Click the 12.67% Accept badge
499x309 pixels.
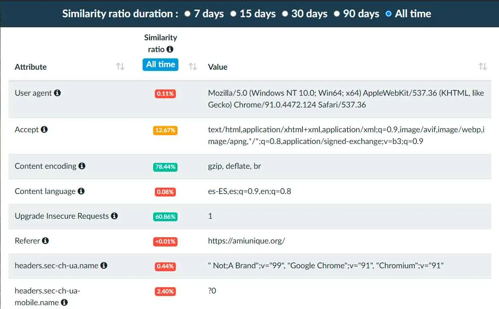point(165,130)
